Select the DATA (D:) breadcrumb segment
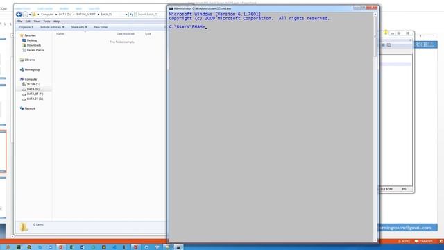 pos(65,14)
